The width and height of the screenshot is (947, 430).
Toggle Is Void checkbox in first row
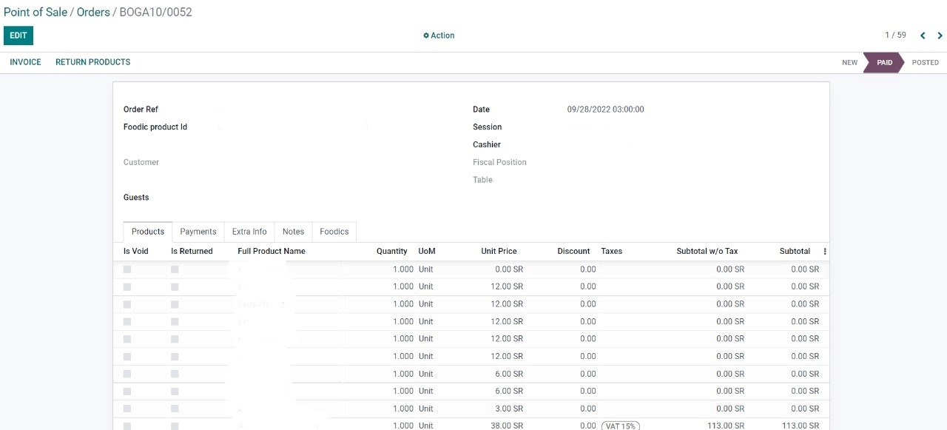[127, 269]
